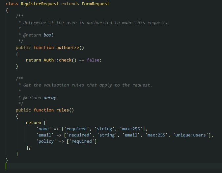This screenshot has width=222, height=173.
Task: Click the 'class' keyword
Action: point(12,4)
